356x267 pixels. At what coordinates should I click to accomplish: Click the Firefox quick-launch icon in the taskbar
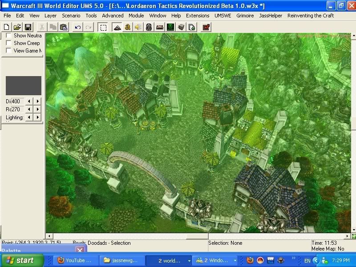tap(250, 260)
